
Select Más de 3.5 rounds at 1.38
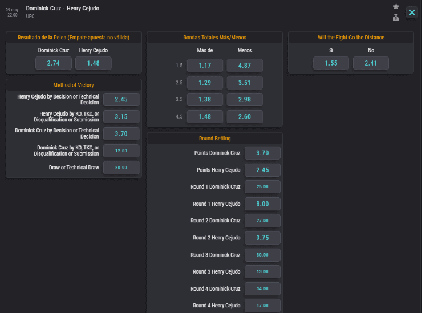(205, 100)
